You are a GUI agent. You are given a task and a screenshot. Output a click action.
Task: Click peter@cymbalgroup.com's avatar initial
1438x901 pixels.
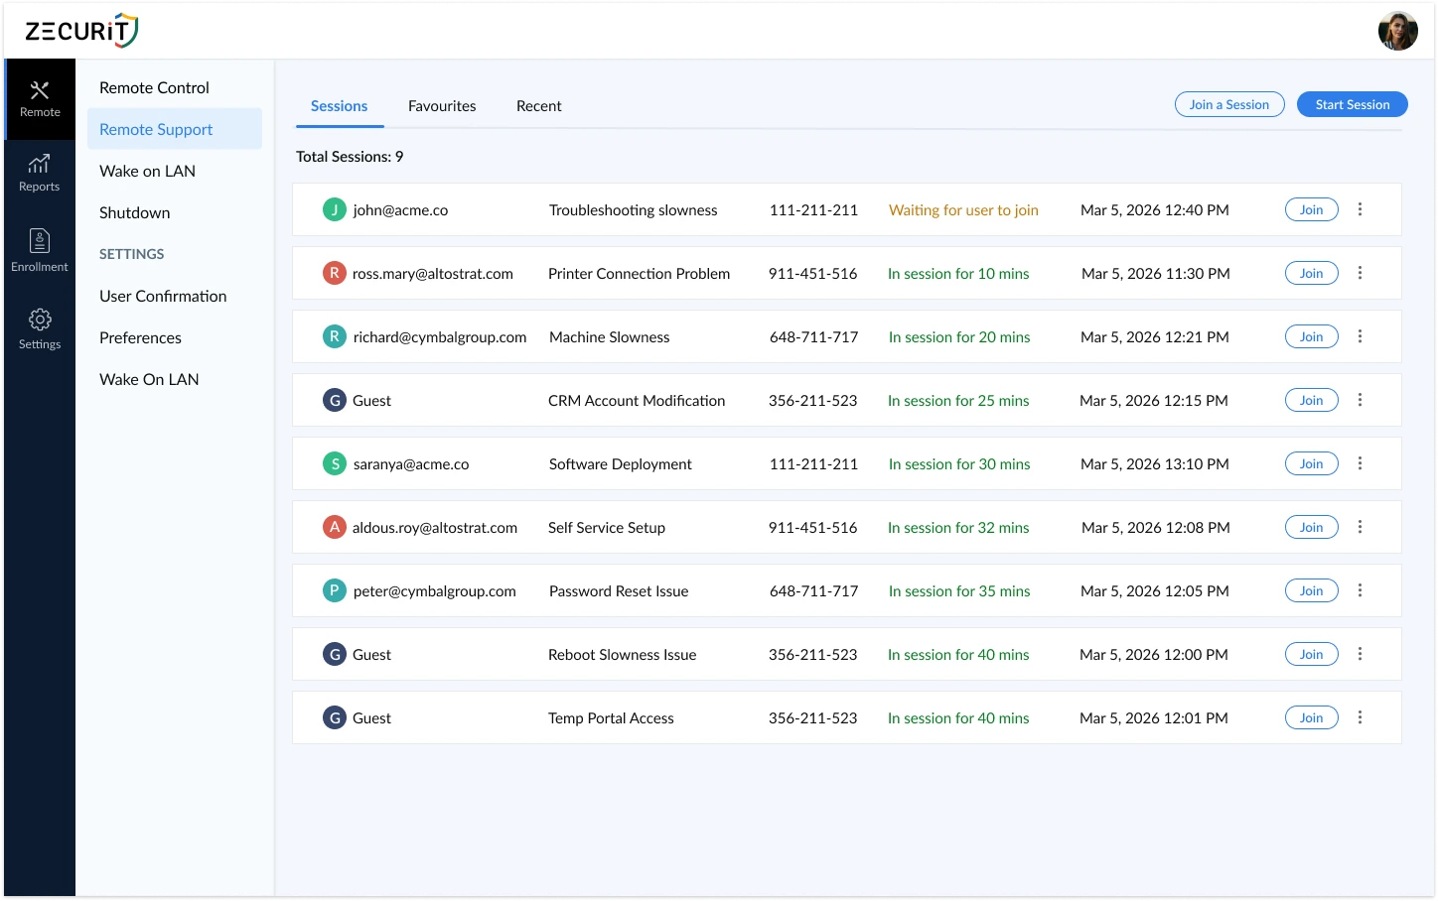334,590
